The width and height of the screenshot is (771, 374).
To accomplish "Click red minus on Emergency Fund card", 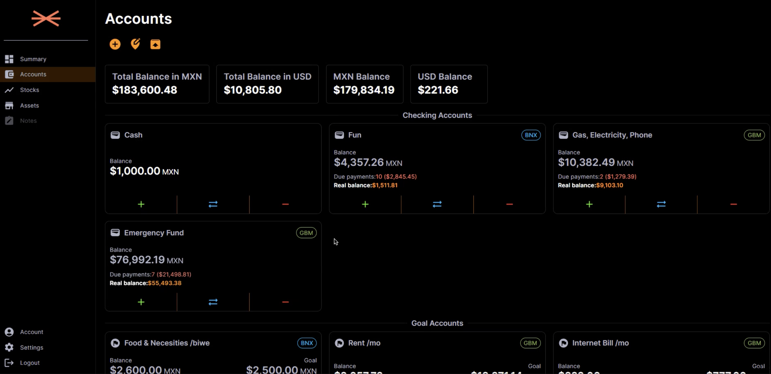I will click(285, 302).
